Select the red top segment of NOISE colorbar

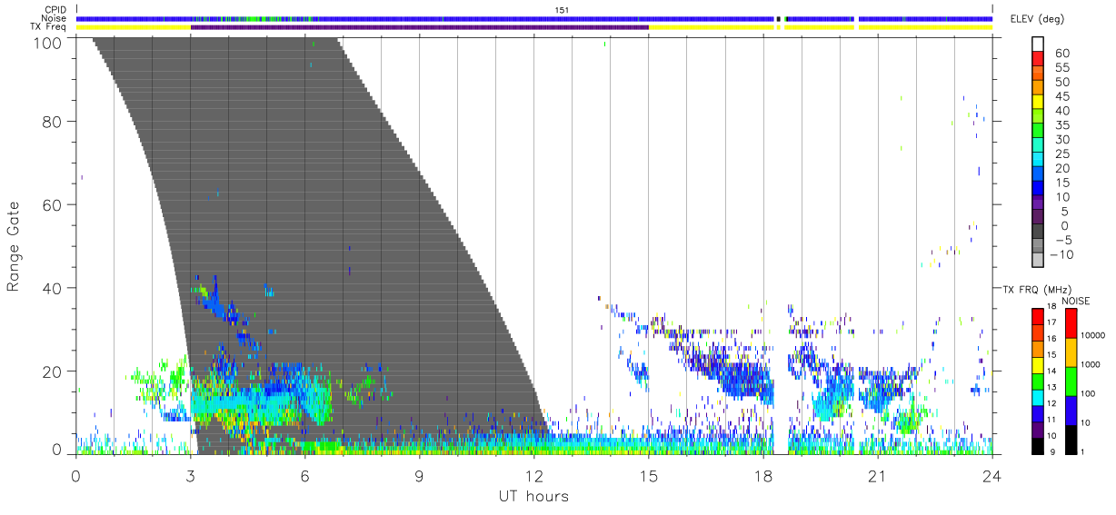pos(1071,323)
